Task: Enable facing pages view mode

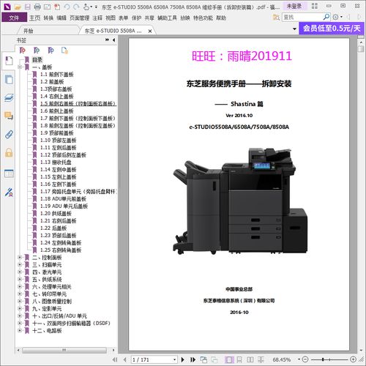Action: point(250,359)
